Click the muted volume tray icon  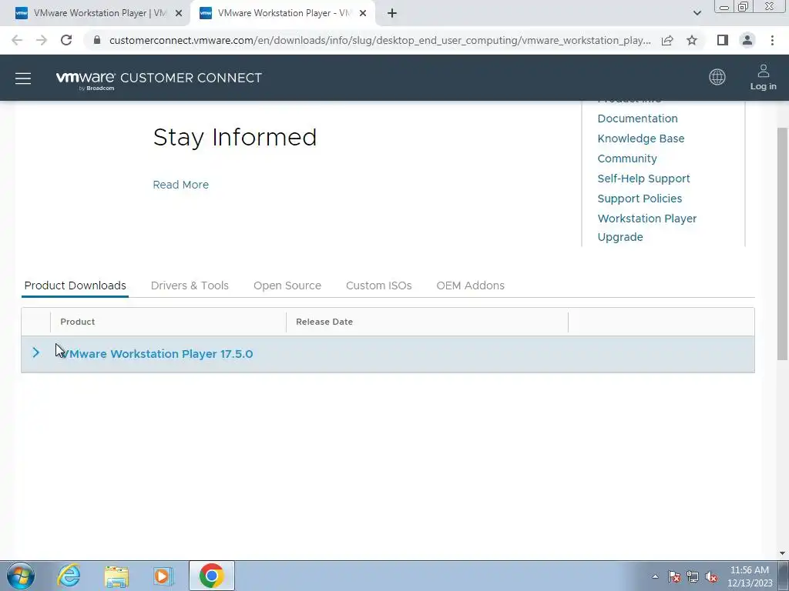[x=711, y=576]
